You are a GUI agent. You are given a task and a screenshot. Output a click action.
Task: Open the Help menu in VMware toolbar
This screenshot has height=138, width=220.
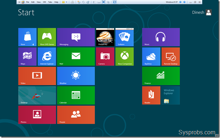[x=56, y=2]
